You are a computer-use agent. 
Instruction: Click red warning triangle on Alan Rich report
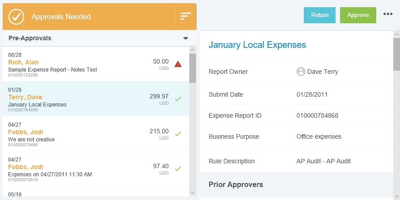click(x=178, y=64)
